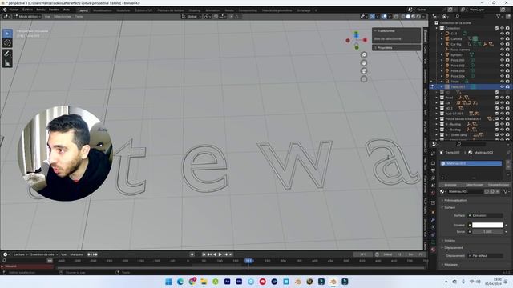
Task: Click the outliner search magnifier icon
Action: (x=458, y=16)
